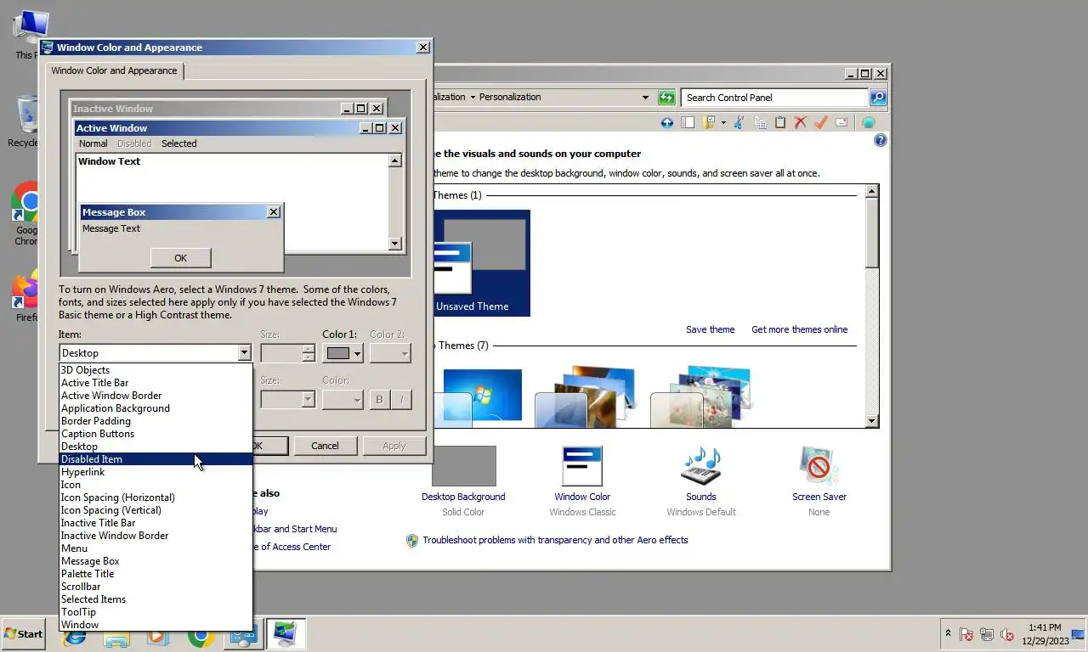This screenshot has width=1088, height=652.
Task: Pick Palette Title from the list
Action: (x=156, y=574)
